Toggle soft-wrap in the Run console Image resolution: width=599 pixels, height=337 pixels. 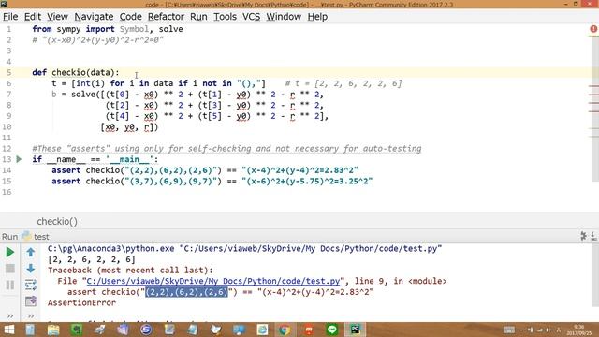tap(31, 285)
